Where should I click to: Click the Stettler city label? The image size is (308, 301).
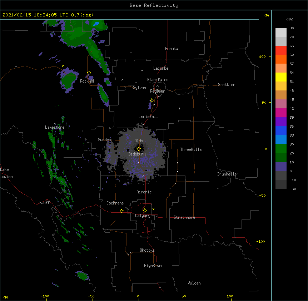227,85
